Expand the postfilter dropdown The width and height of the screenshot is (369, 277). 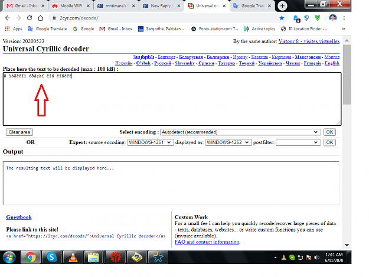pos(298,142)
